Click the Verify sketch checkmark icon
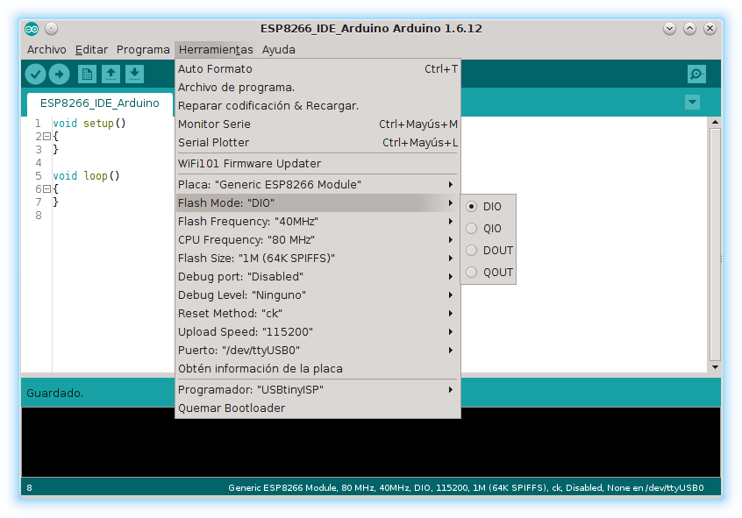The image size is (742, 518). [x=35, y=75]
